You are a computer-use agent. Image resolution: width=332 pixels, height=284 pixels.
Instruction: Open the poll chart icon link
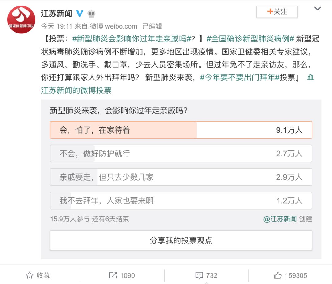click(x=310, y=77)
